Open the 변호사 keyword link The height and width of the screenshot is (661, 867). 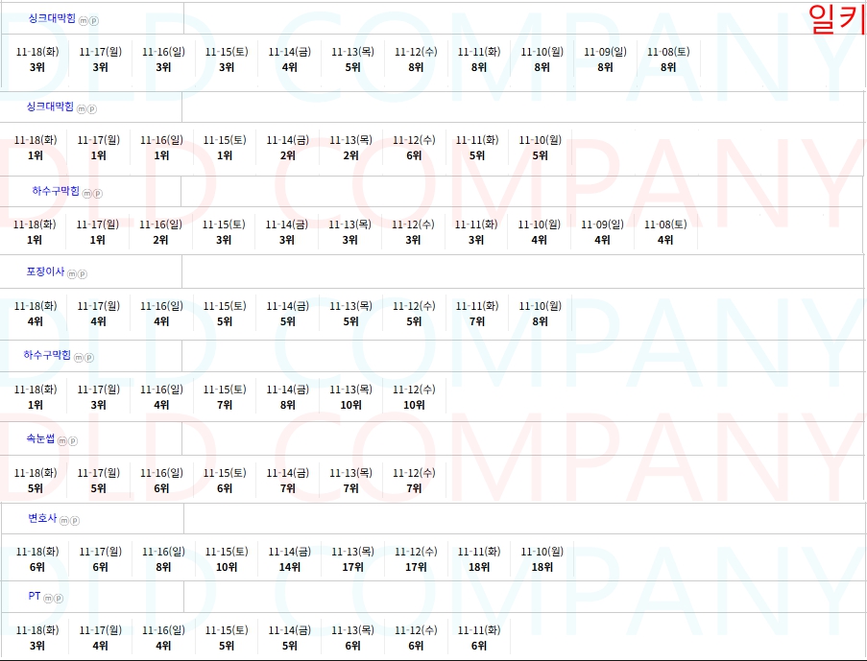[42, 518]
